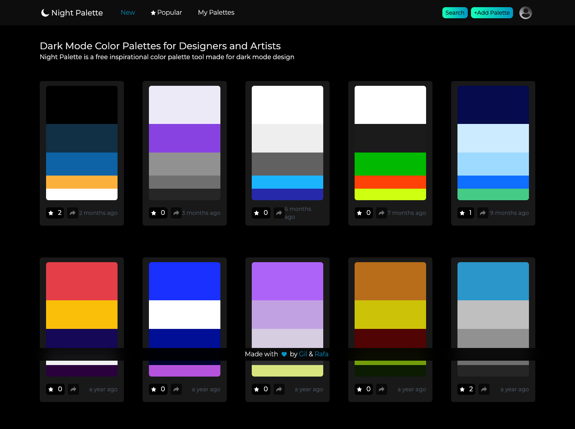
Task: Star the blue-white palette posted a year ago
Action: pyautogui.click(x=158, y=389)
